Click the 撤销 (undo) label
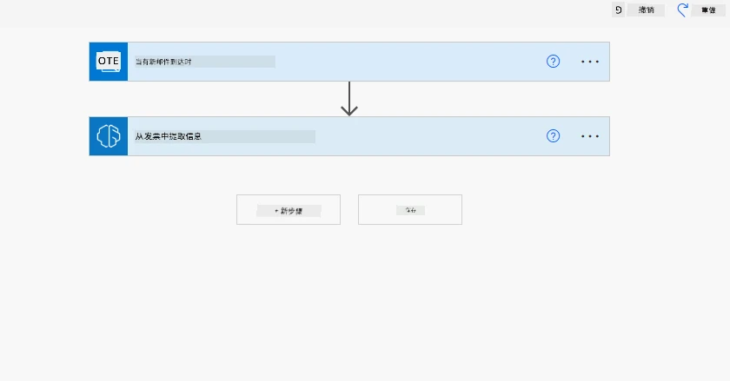This screenshot has width=730, height=381. 647,10
